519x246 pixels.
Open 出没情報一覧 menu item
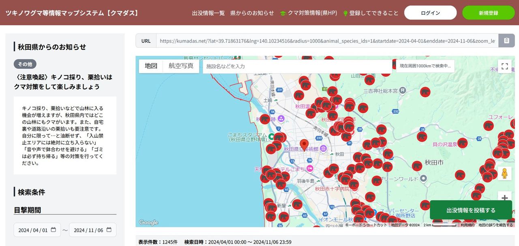[x=208, y=13]
